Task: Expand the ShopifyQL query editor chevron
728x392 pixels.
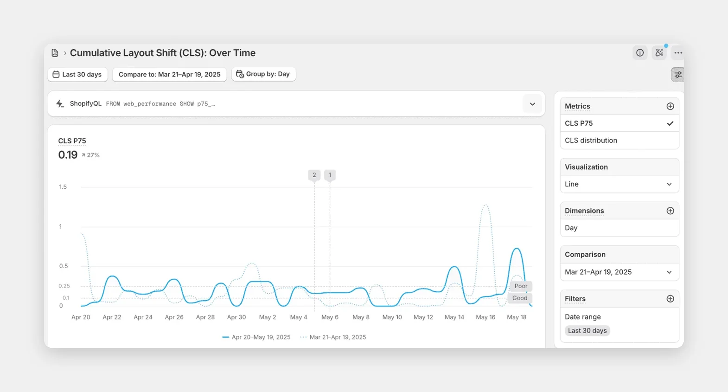Action: point(532,104)
